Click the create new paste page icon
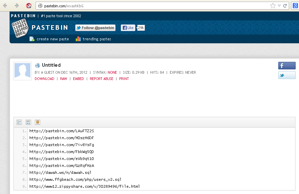 click(32, 39)
